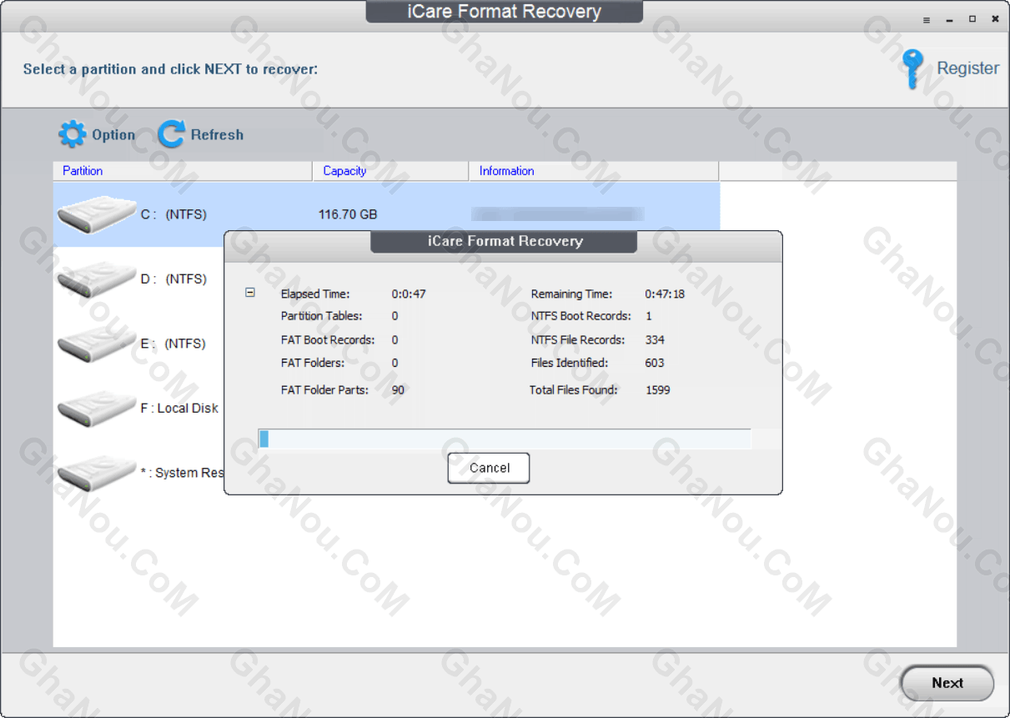Click the remaining time value 0:47:18
The image size is (1010, 718).
pos(665,294)
